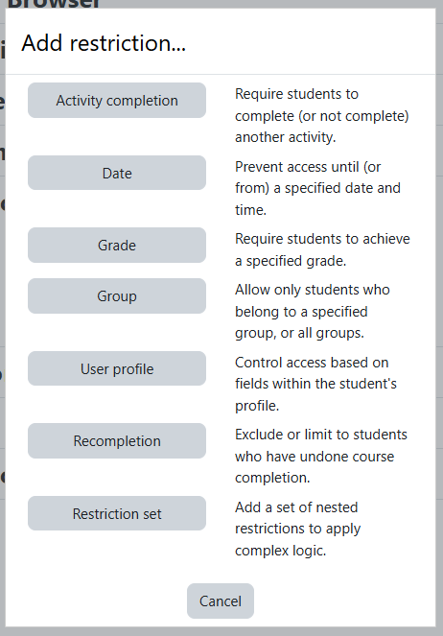Click the 'Add restriction...' dialog title
This screenshot has width=443, height=636.
coord(104,43)
